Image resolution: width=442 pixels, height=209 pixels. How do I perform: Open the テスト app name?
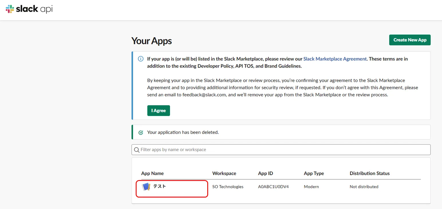tap(159, 186)
